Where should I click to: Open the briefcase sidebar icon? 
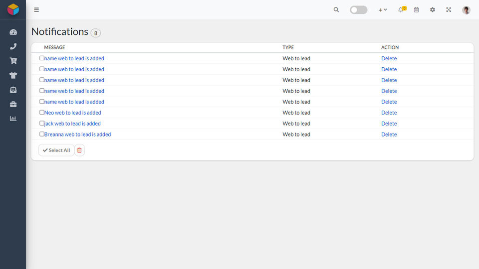[x=13, y=104]
